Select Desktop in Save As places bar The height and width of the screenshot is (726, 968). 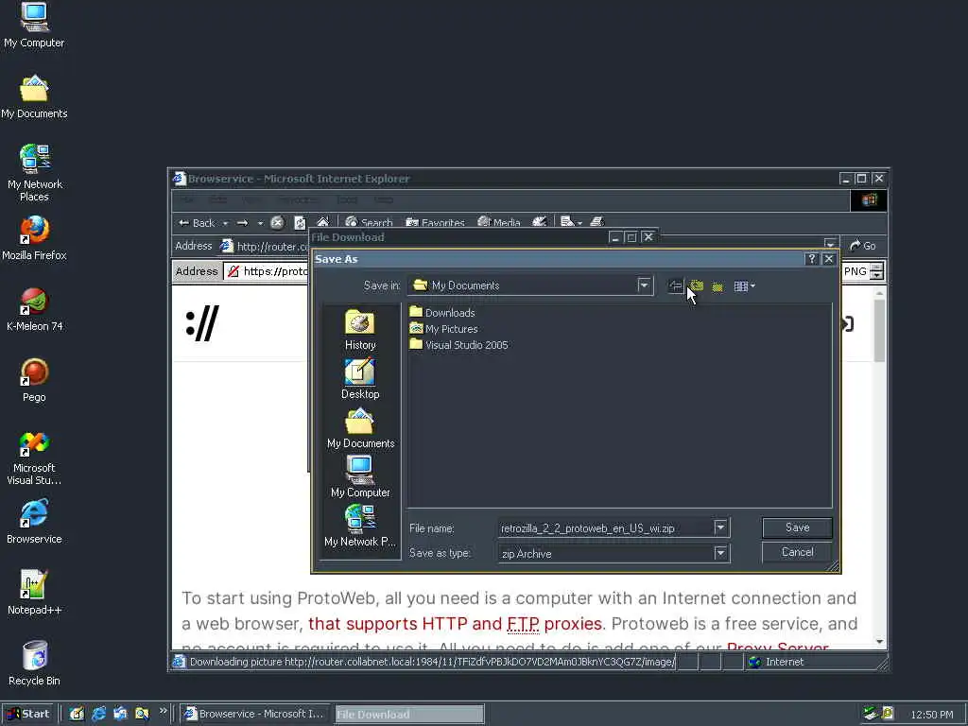click(360, 379)
